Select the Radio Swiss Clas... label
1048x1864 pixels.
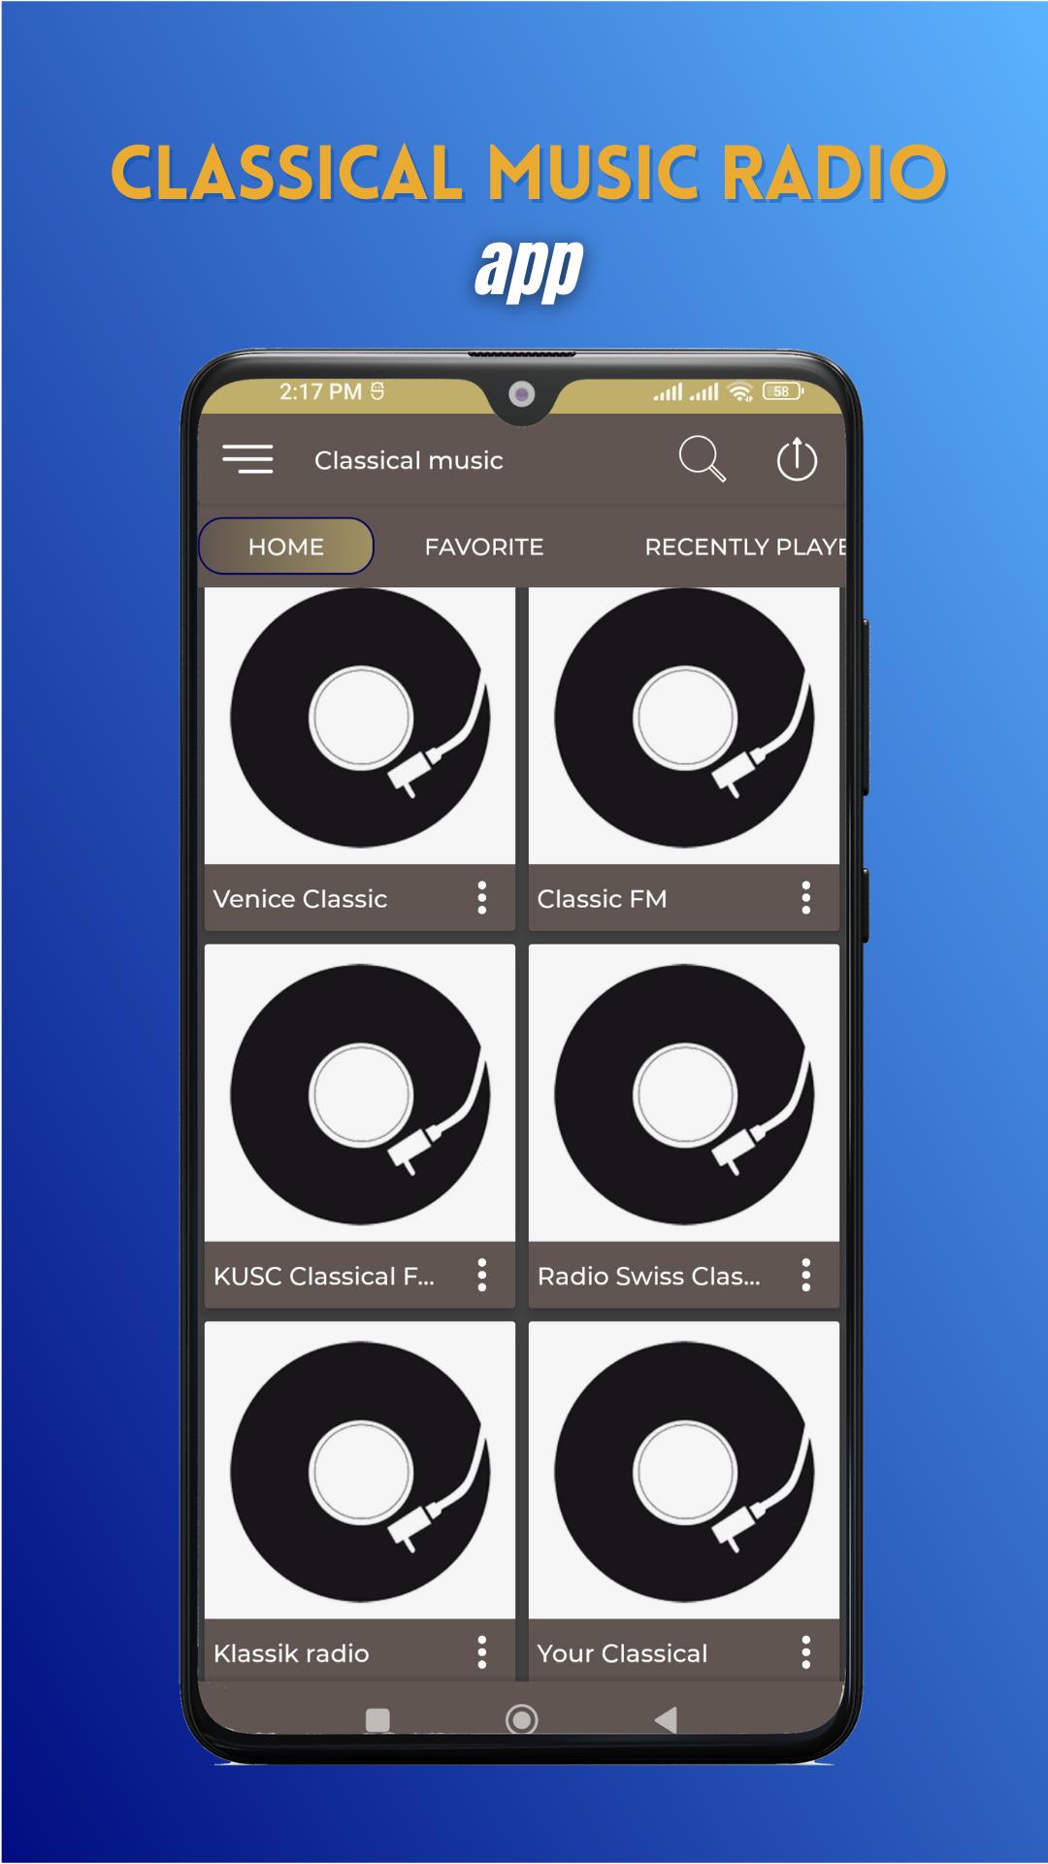649,1276
